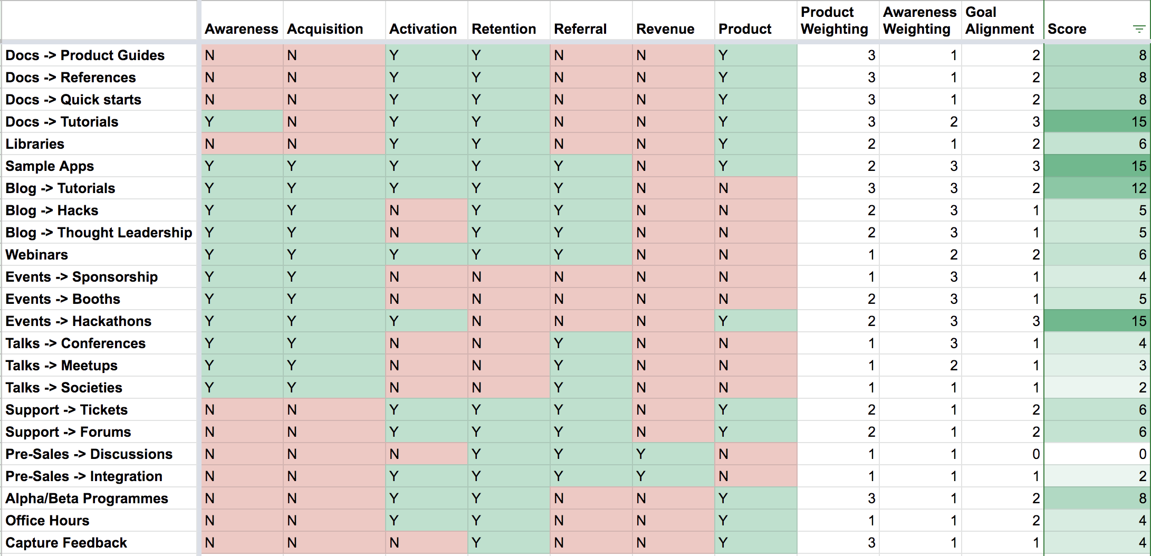Select the Product Weighting header cell
Image resolution: width=1151 pixels, height=556 pixels.
835,21
